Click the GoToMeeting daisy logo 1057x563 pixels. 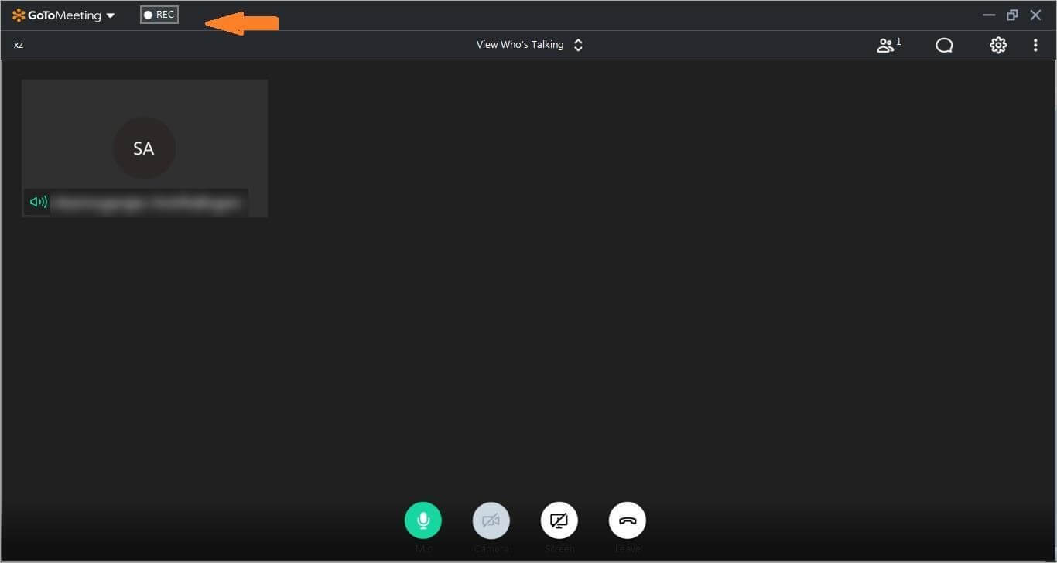point(19,15)
